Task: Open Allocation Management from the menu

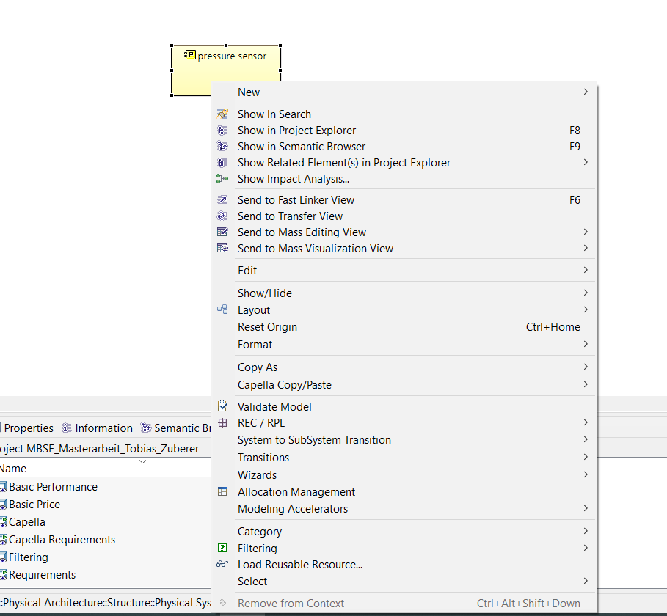Action: click(404, 492)
